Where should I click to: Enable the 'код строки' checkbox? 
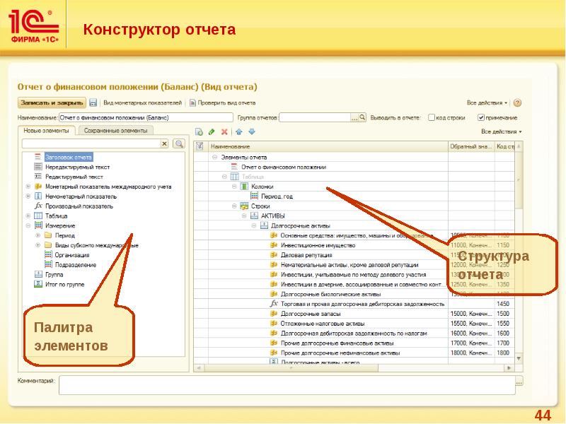point(432,117)
